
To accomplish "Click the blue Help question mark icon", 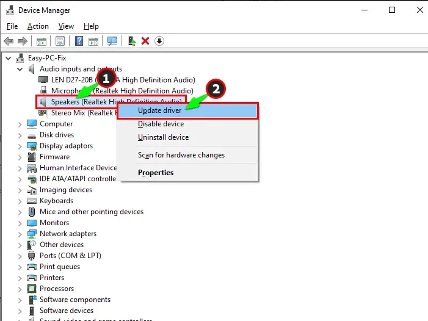I will [x=79, y=41].
